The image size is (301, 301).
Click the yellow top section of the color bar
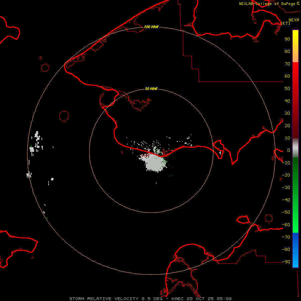tap(295, 46)
